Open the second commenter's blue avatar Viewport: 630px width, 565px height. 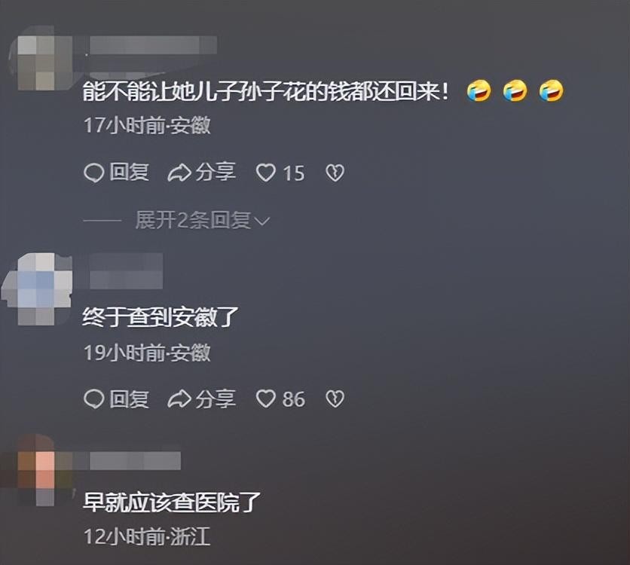(x=37, y=289)
